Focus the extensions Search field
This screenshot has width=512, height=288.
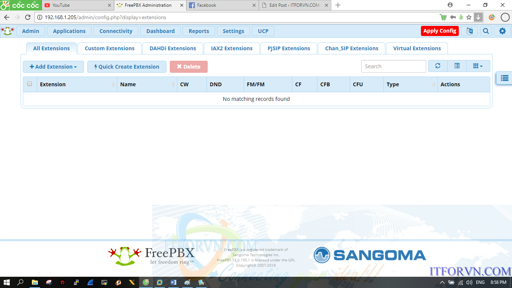393,66
